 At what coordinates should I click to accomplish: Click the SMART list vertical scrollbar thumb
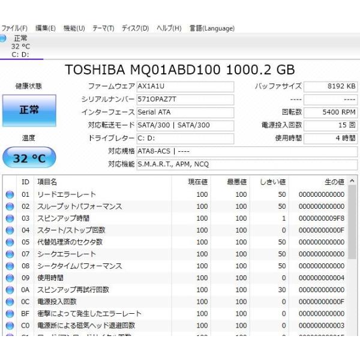tap(352, 222)
